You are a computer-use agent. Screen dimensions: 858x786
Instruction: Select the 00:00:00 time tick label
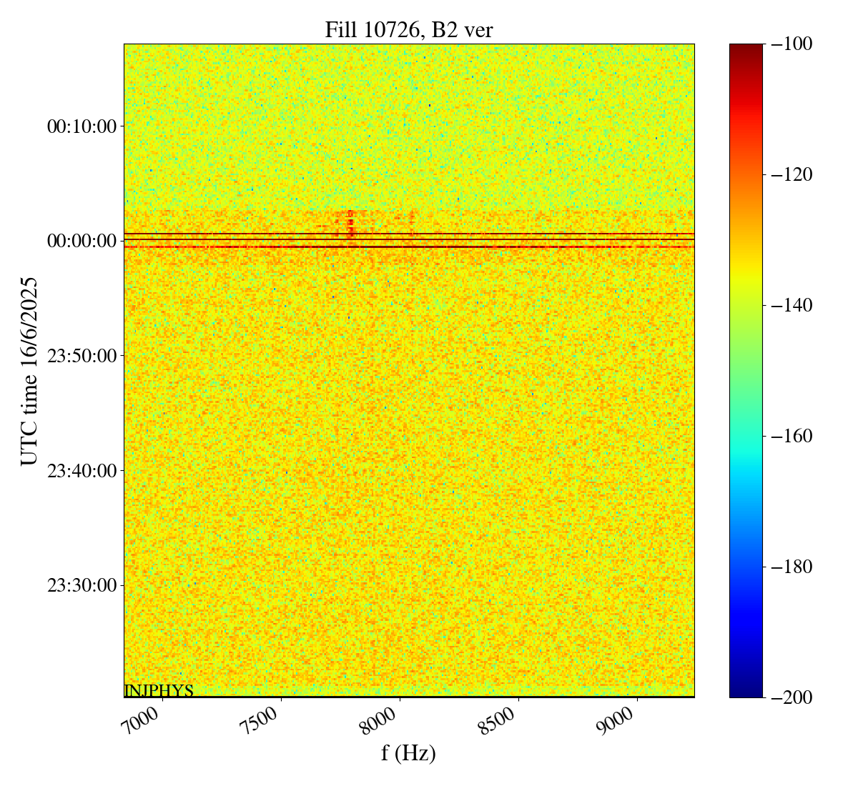point(81,241)
